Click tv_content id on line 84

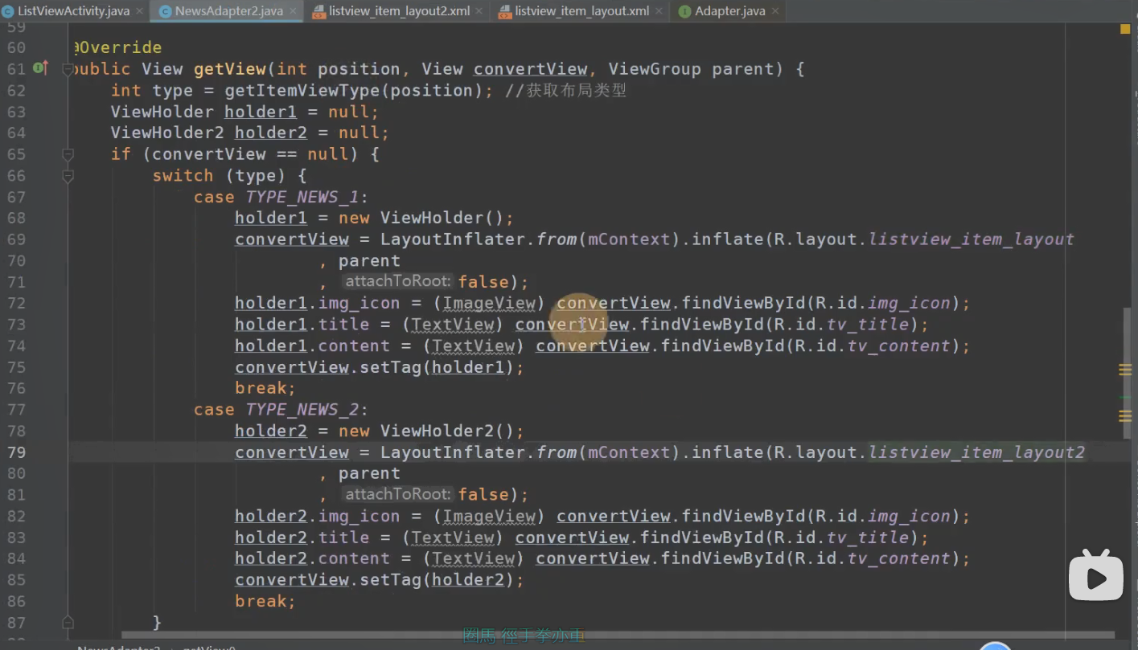click(899, 558)
